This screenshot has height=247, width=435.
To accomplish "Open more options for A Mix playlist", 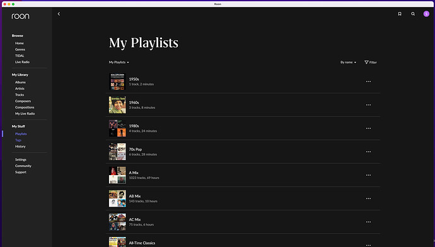I will [368, 175].
